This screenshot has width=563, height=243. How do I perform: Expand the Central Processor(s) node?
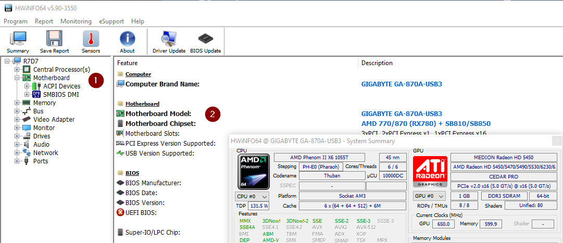(x=17, y=69)
